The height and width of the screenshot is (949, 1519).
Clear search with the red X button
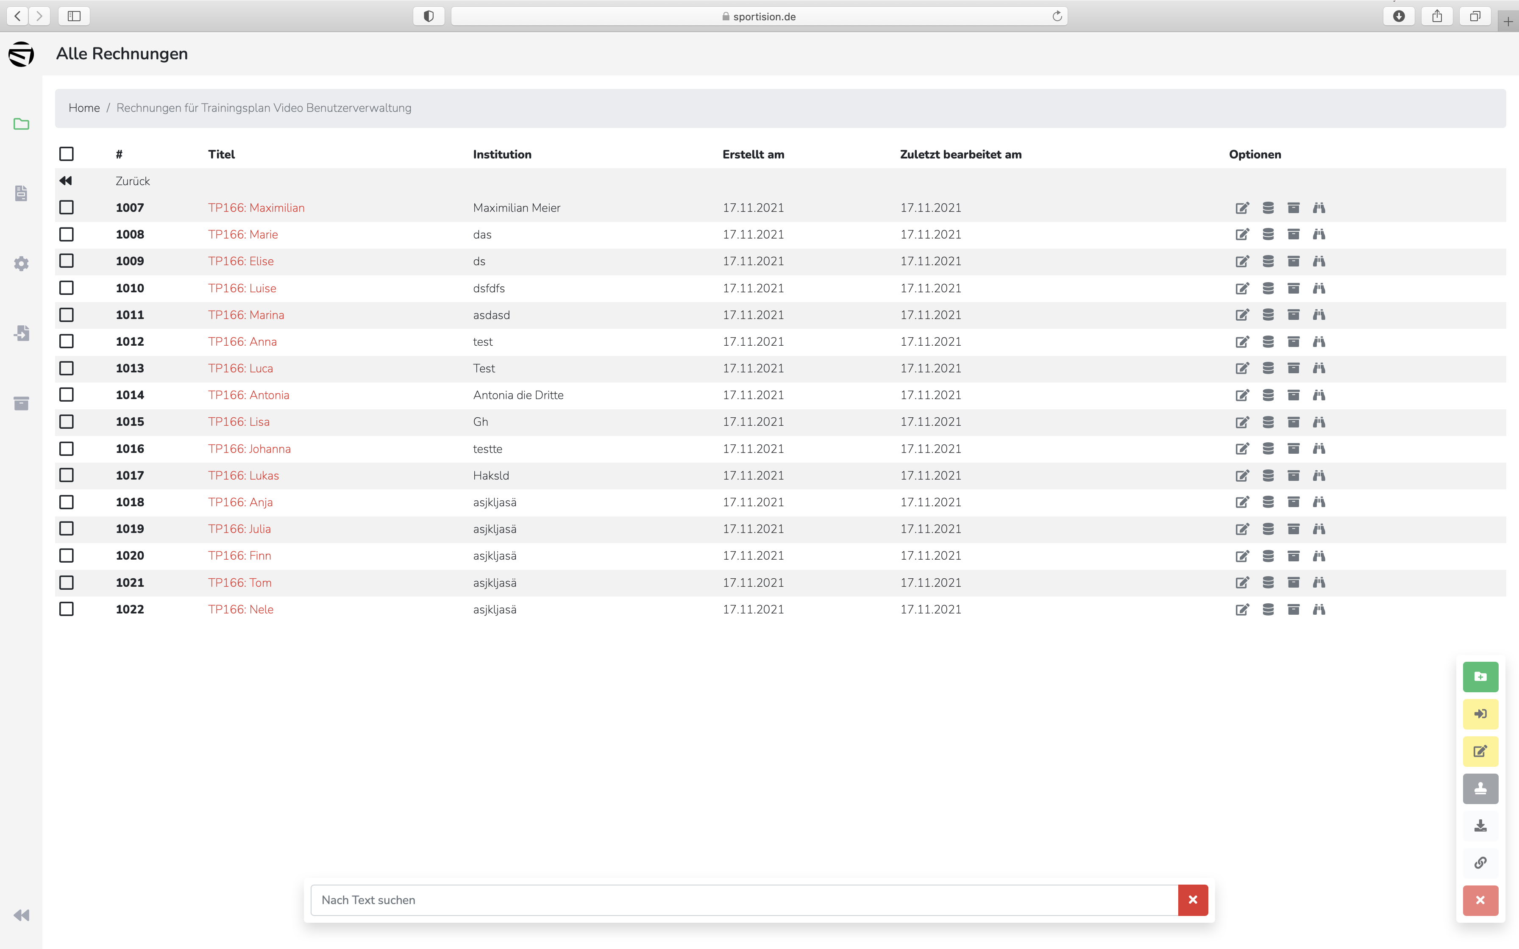point(1193,900)
